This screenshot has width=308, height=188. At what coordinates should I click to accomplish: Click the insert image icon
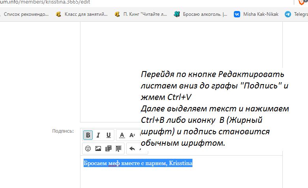[98, 149]
